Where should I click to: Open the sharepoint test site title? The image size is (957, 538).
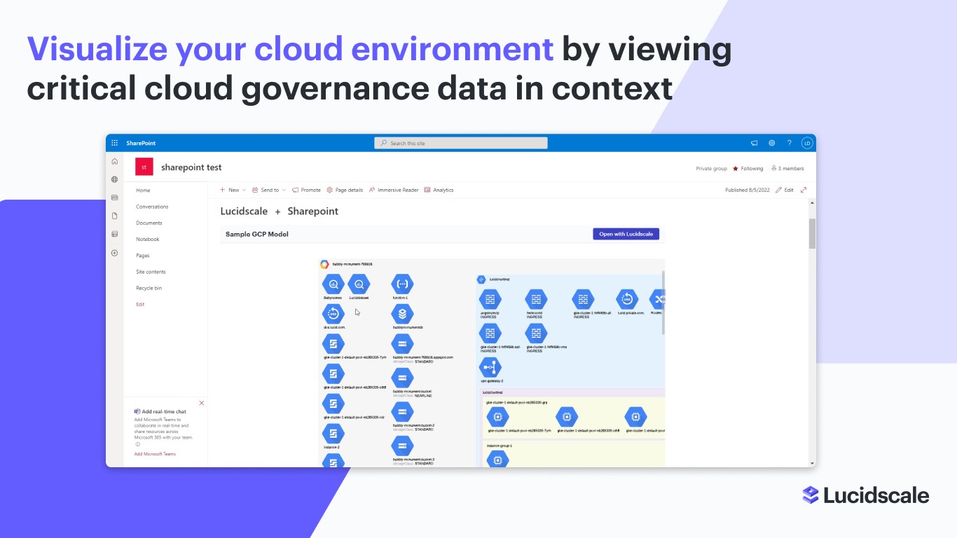(191, 167)
